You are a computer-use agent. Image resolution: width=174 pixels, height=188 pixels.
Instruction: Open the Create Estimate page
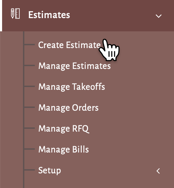[69, 45]
